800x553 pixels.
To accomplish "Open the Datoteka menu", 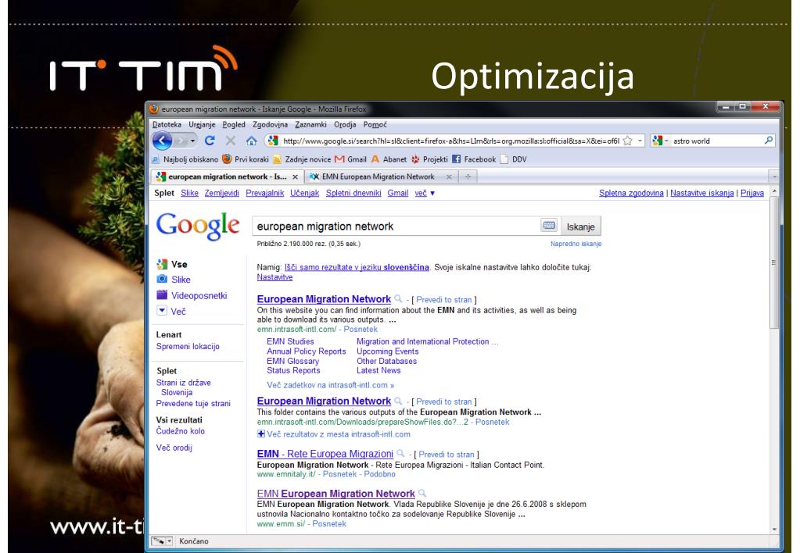I will click(167, 124).
